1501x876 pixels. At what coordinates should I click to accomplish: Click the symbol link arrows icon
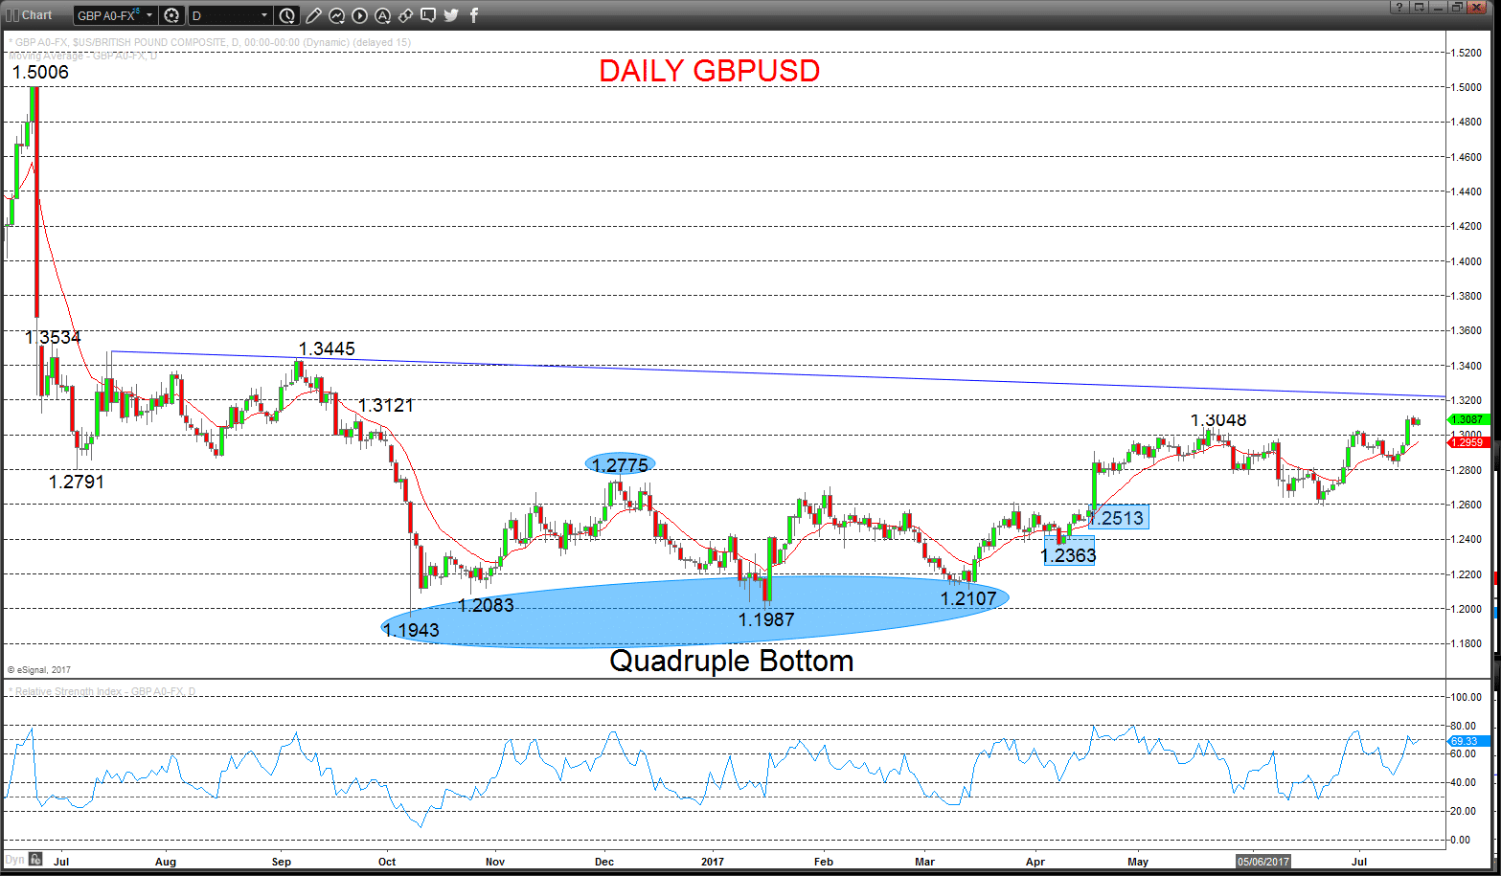click(x=405, y=15)
